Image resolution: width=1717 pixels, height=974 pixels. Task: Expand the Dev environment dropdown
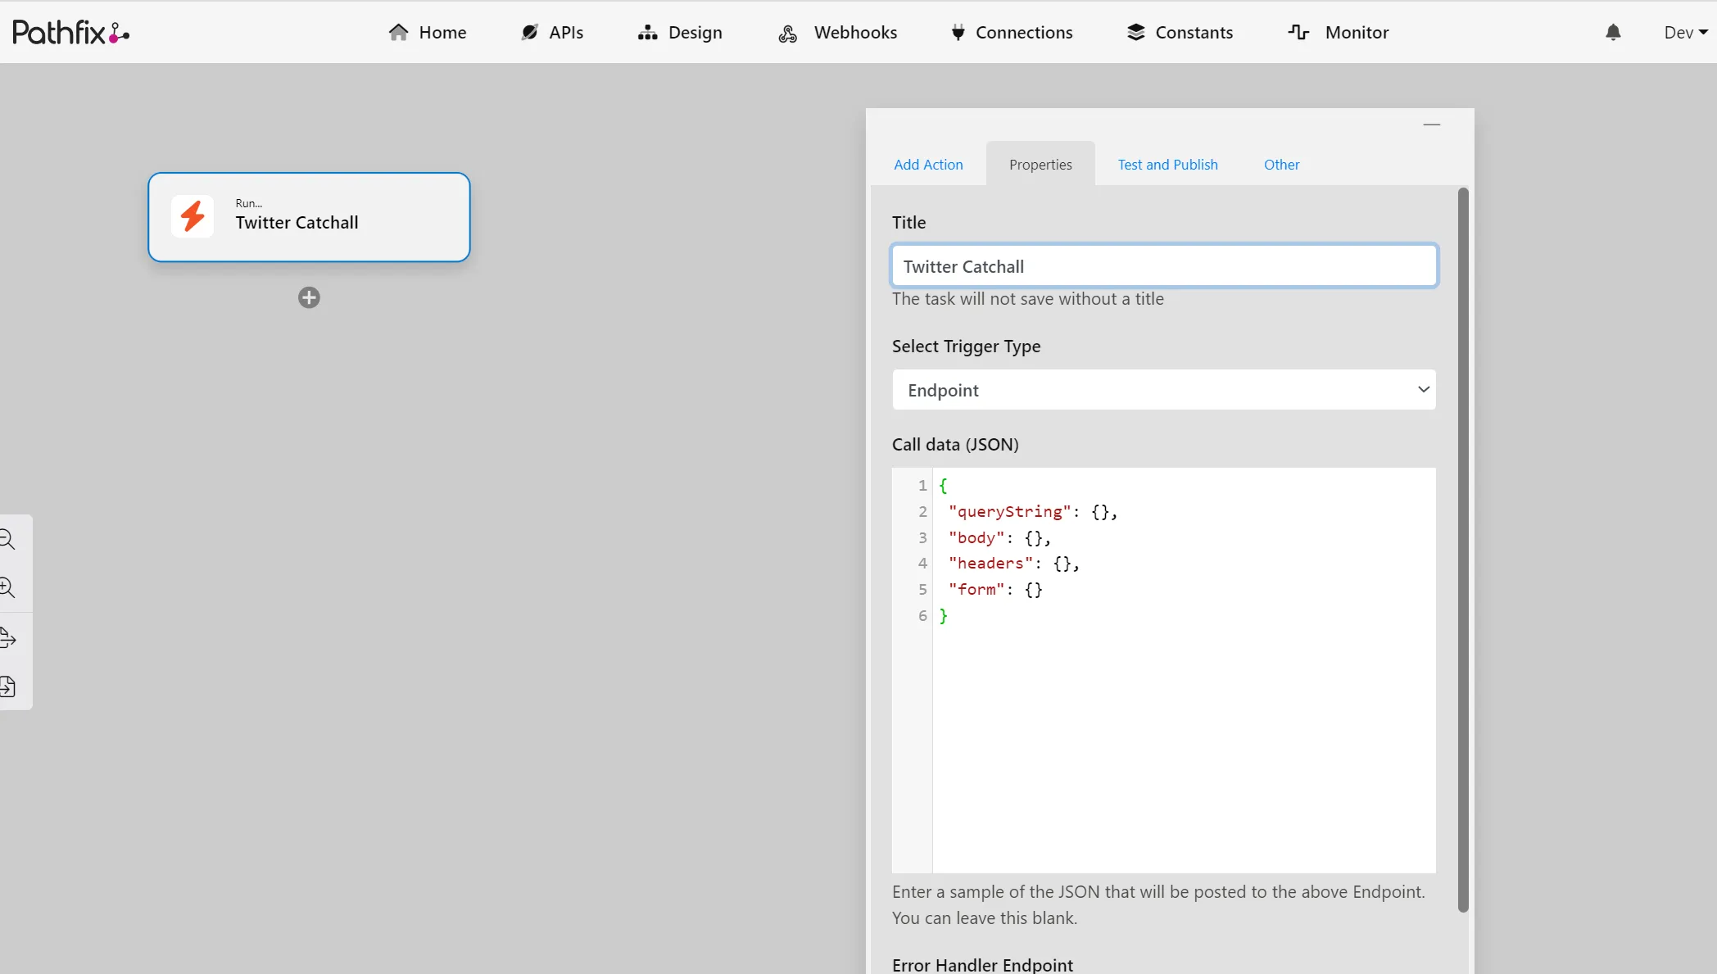[1685, 32]
